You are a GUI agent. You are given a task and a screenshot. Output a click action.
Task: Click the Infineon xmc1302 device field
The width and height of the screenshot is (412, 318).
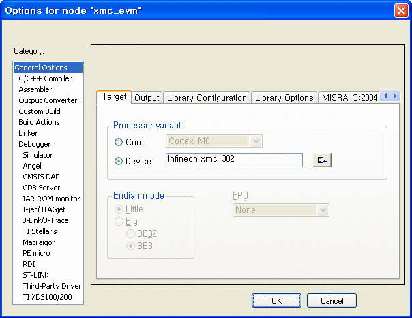click(x=234, y=160)
